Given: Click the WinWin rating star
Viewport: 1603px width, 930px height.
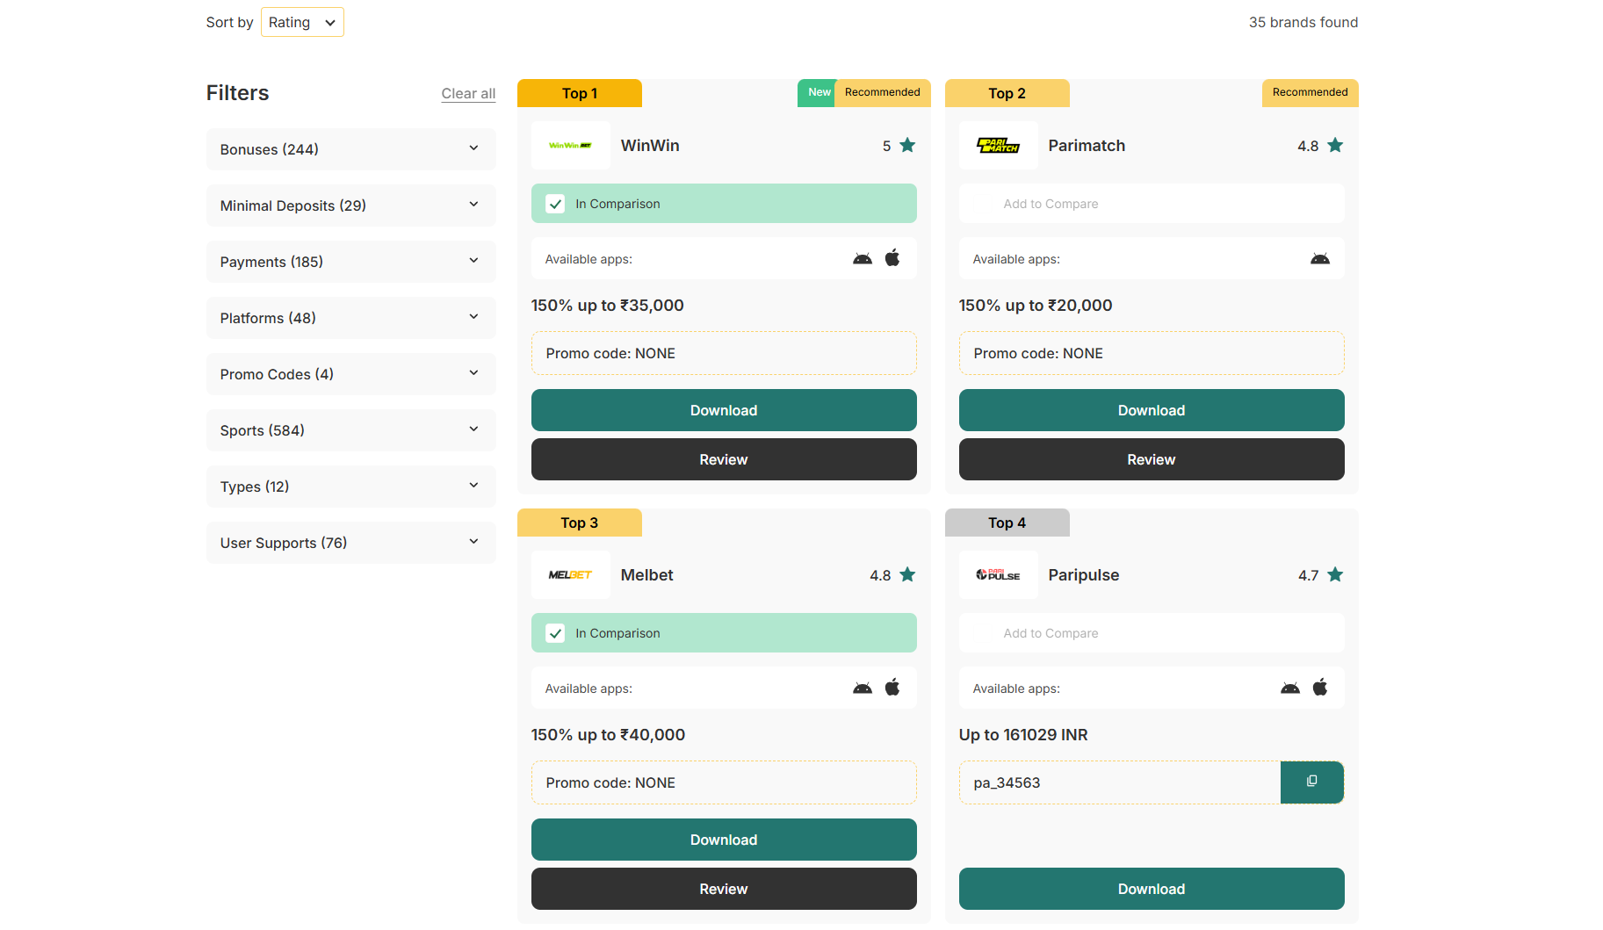Looking at the screenshot, I should click(x=907, y=145).
